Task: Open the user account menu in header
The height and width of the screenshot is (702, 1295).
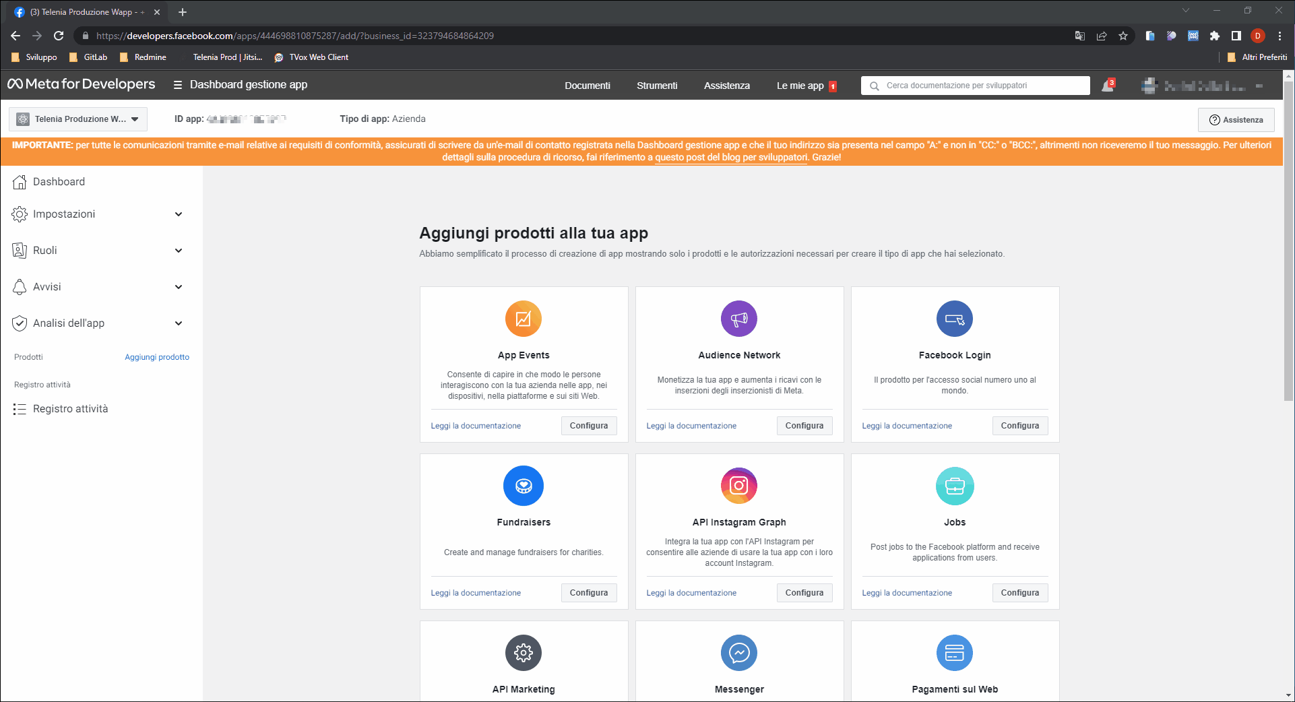Action: [x=1203, y=86]
